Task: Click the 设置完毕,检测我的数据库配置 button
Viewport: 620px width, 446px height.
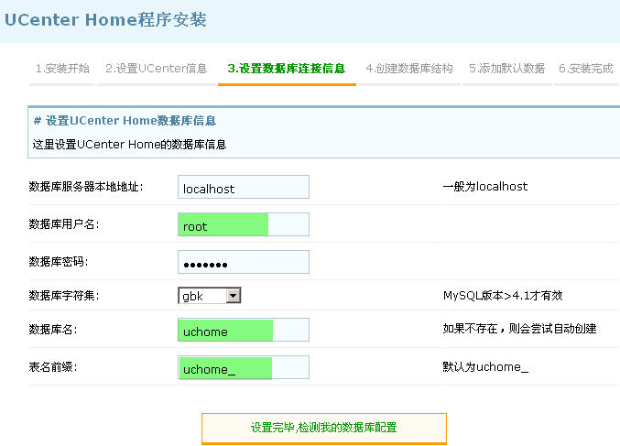Action: [x=324, y=429]
